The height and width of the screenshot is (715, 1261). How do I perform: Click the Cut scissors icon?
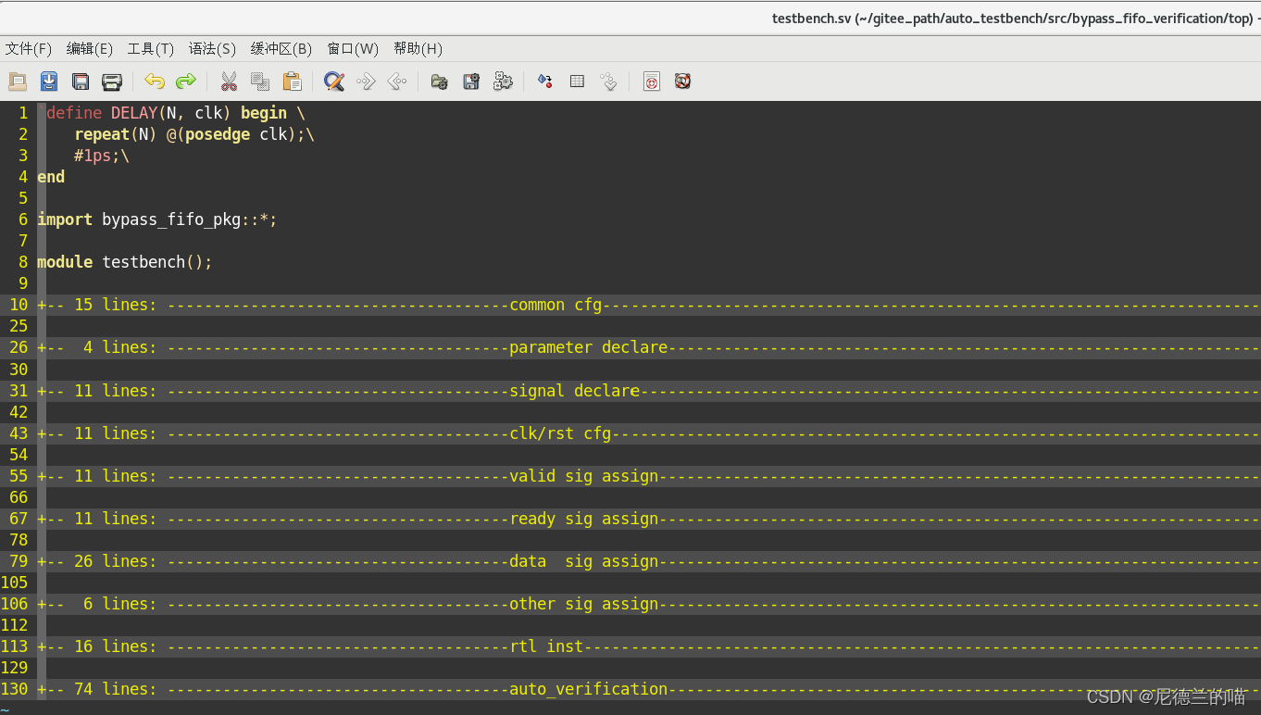coord(229,82)
